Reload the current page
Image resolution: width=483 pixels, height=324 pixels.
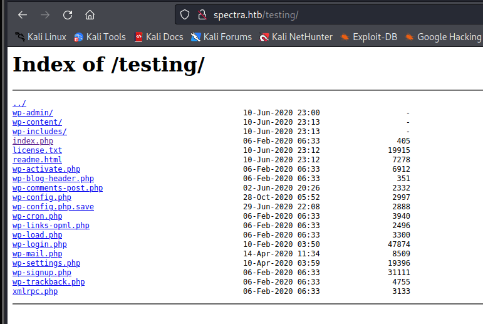[68, 14]
